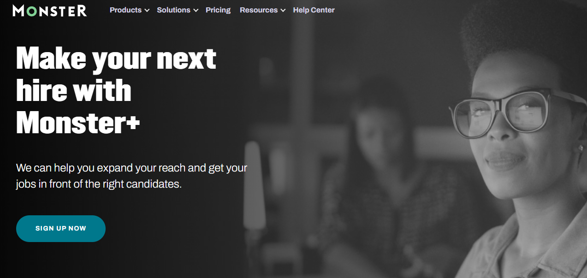Image resolution: width=587 pixels, height=278 pixels.
Task: Visit the Help Center link
Action: tap(314, 10)
